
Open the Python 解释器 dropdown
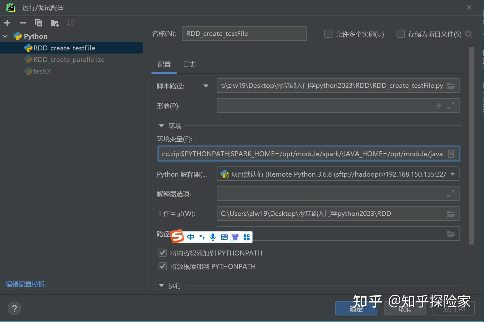click(452, 174)
